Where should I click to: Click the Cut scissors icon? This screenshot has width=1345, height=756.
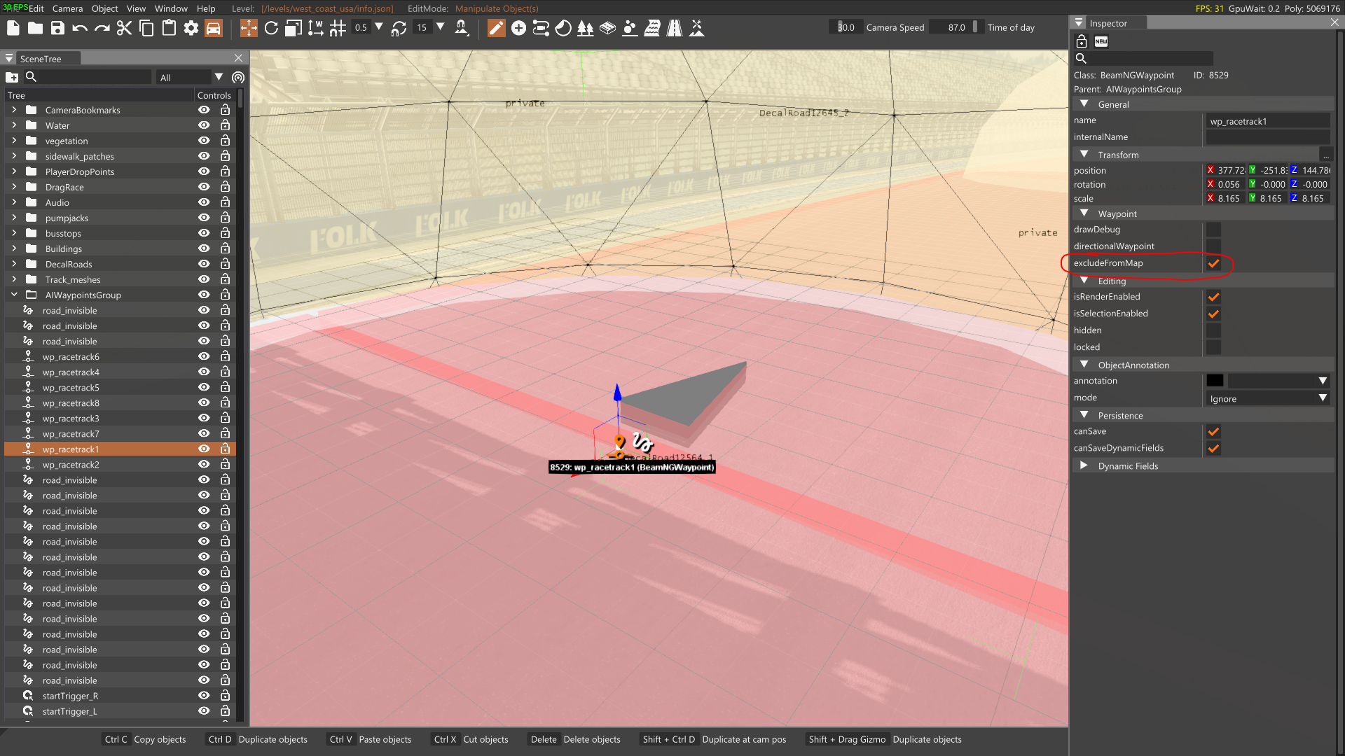(124, 28)
